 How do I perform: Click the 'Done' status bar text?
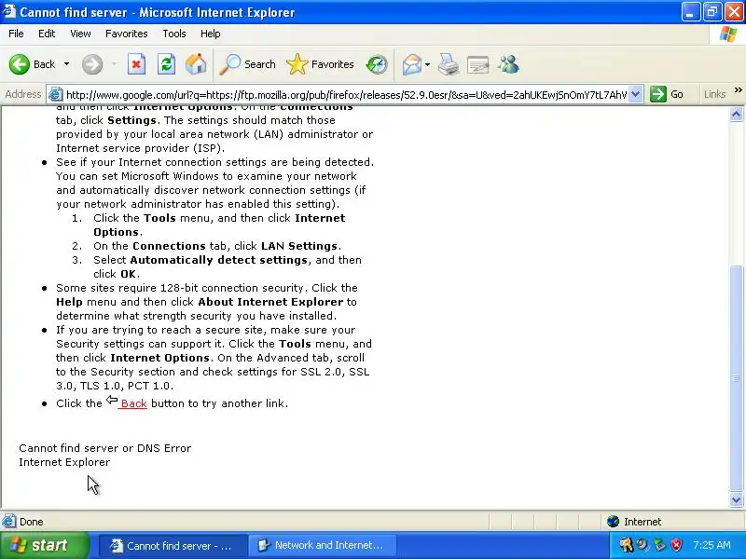(x=32, y=522)
